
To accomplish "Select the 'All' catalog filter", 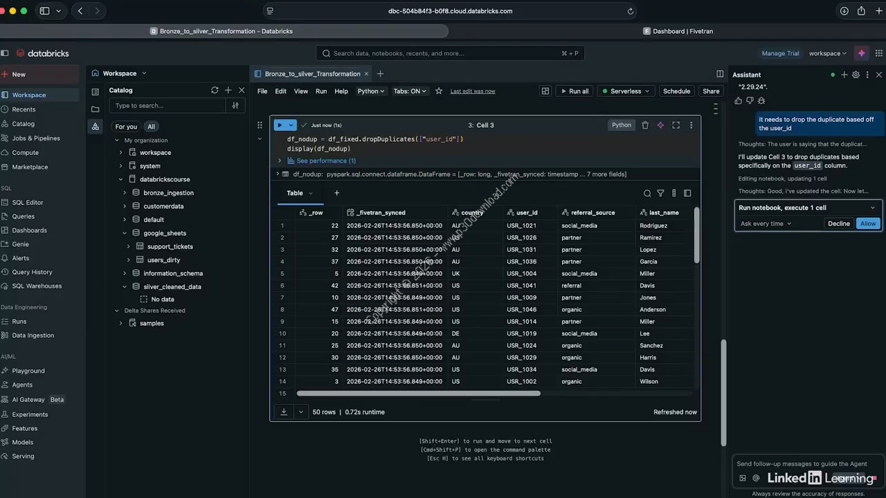I will 151,127.
